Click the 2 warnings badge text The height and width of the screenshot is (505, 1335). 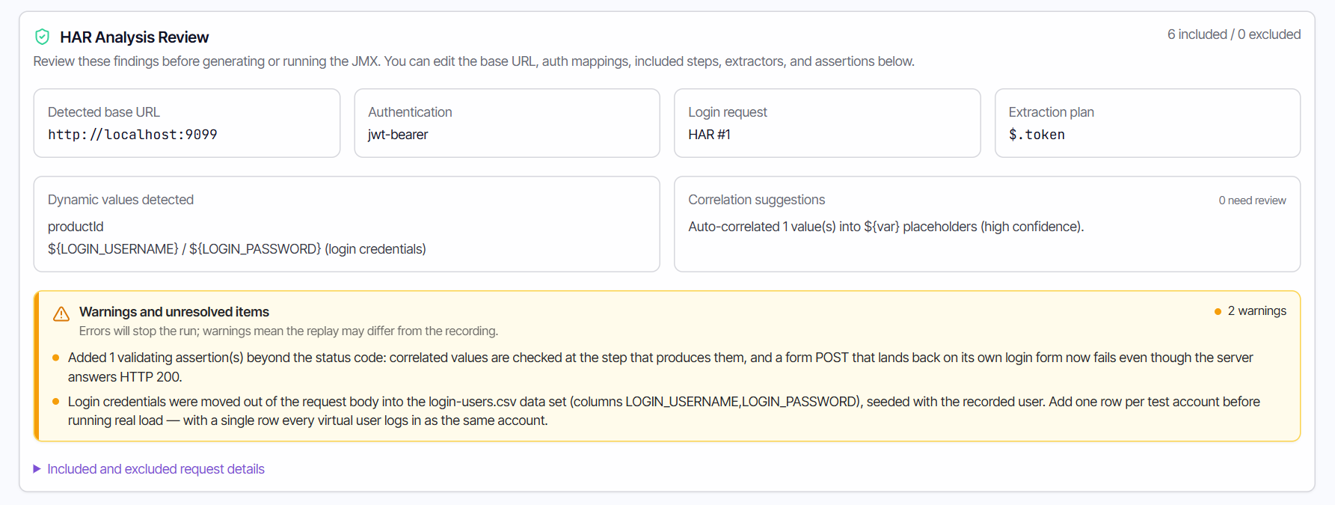(x=1256, y=311)
